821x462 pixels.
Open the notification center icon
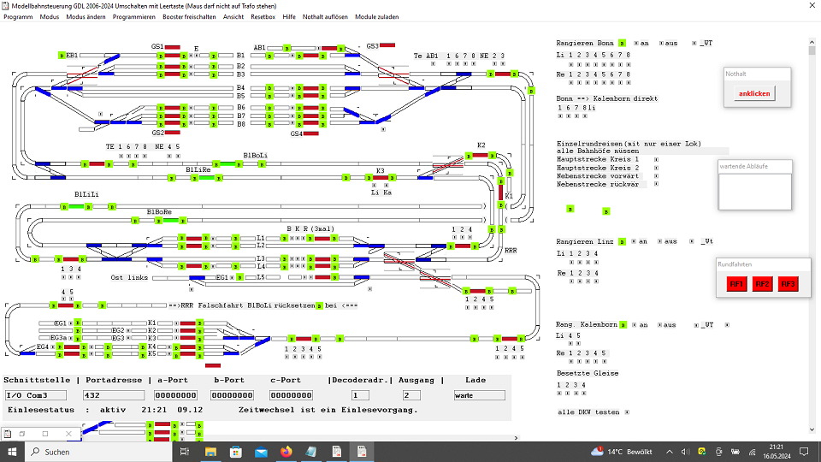point(804,452)
